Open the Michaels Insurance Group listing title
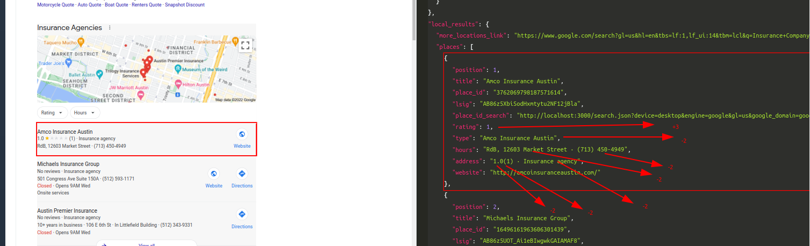 (68, 164)
